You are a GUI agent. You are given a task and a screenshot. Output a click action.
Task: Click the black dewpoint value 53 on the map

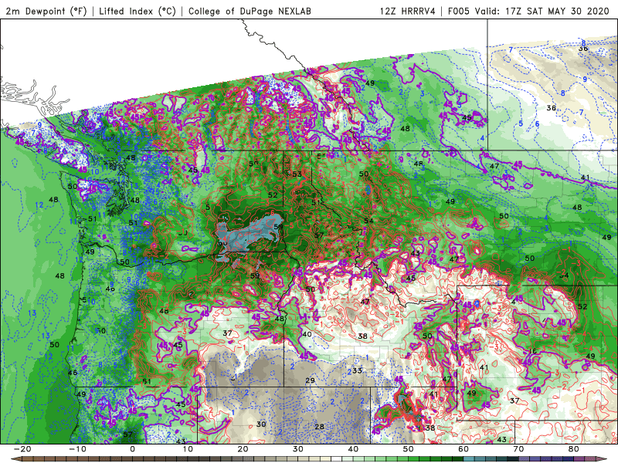(x=297, y=174)
